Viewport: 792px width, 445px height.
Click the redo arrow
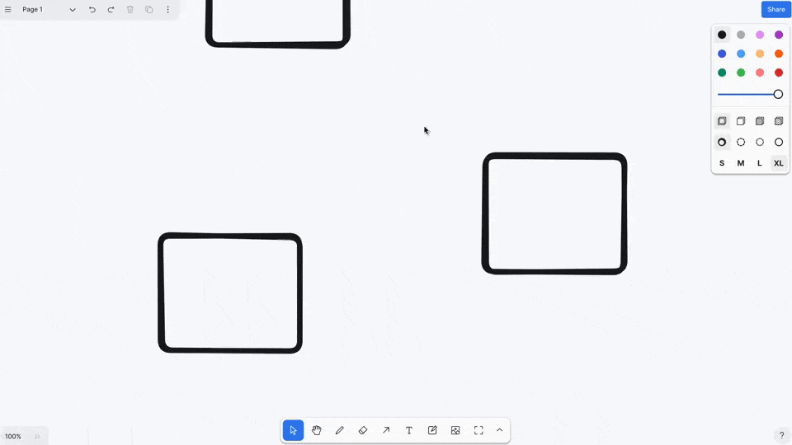point(111,10)
